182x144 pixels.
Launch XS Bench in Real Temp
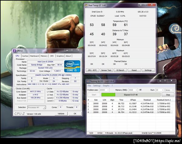[120, 70]
